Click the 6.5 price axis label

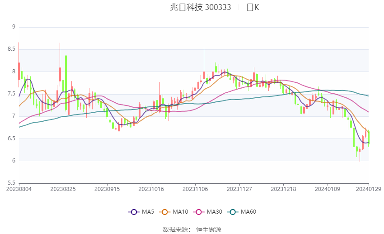point(11,138)
